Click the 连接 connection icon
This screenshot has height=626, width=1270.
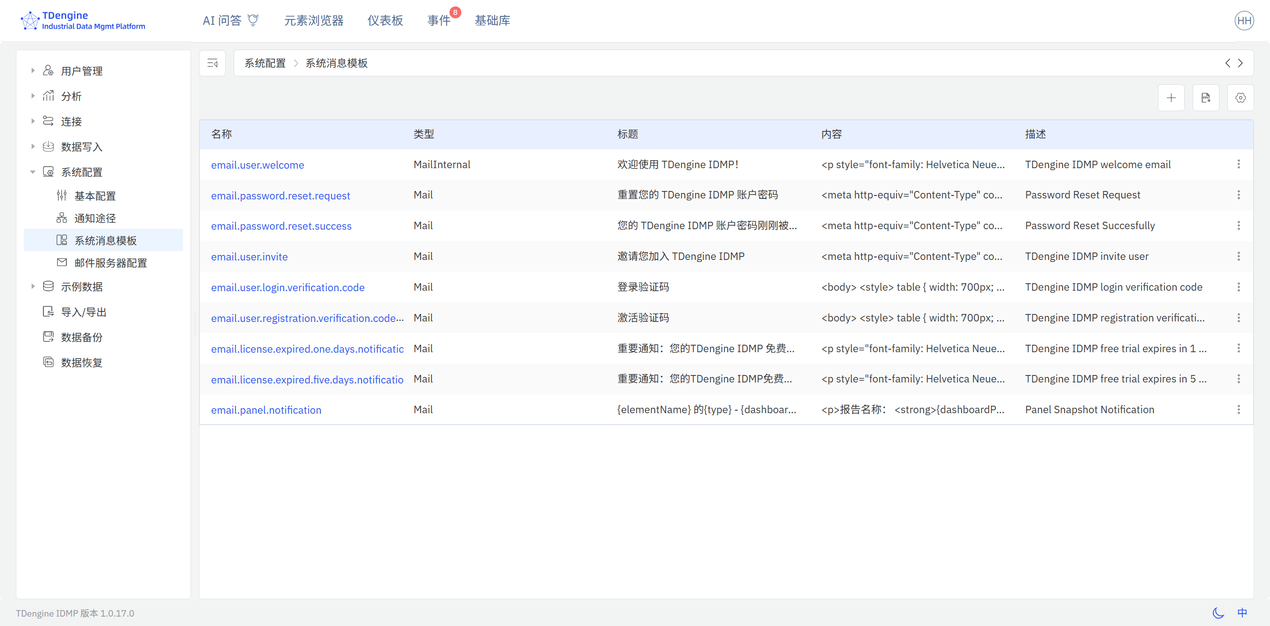tap(48, 121)
